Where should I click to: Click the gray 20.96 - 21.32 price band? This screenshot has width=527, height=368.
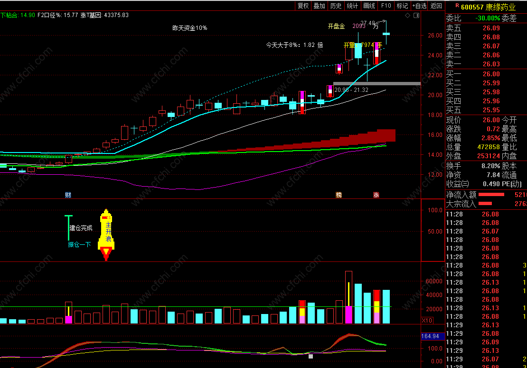coord(377,83)
